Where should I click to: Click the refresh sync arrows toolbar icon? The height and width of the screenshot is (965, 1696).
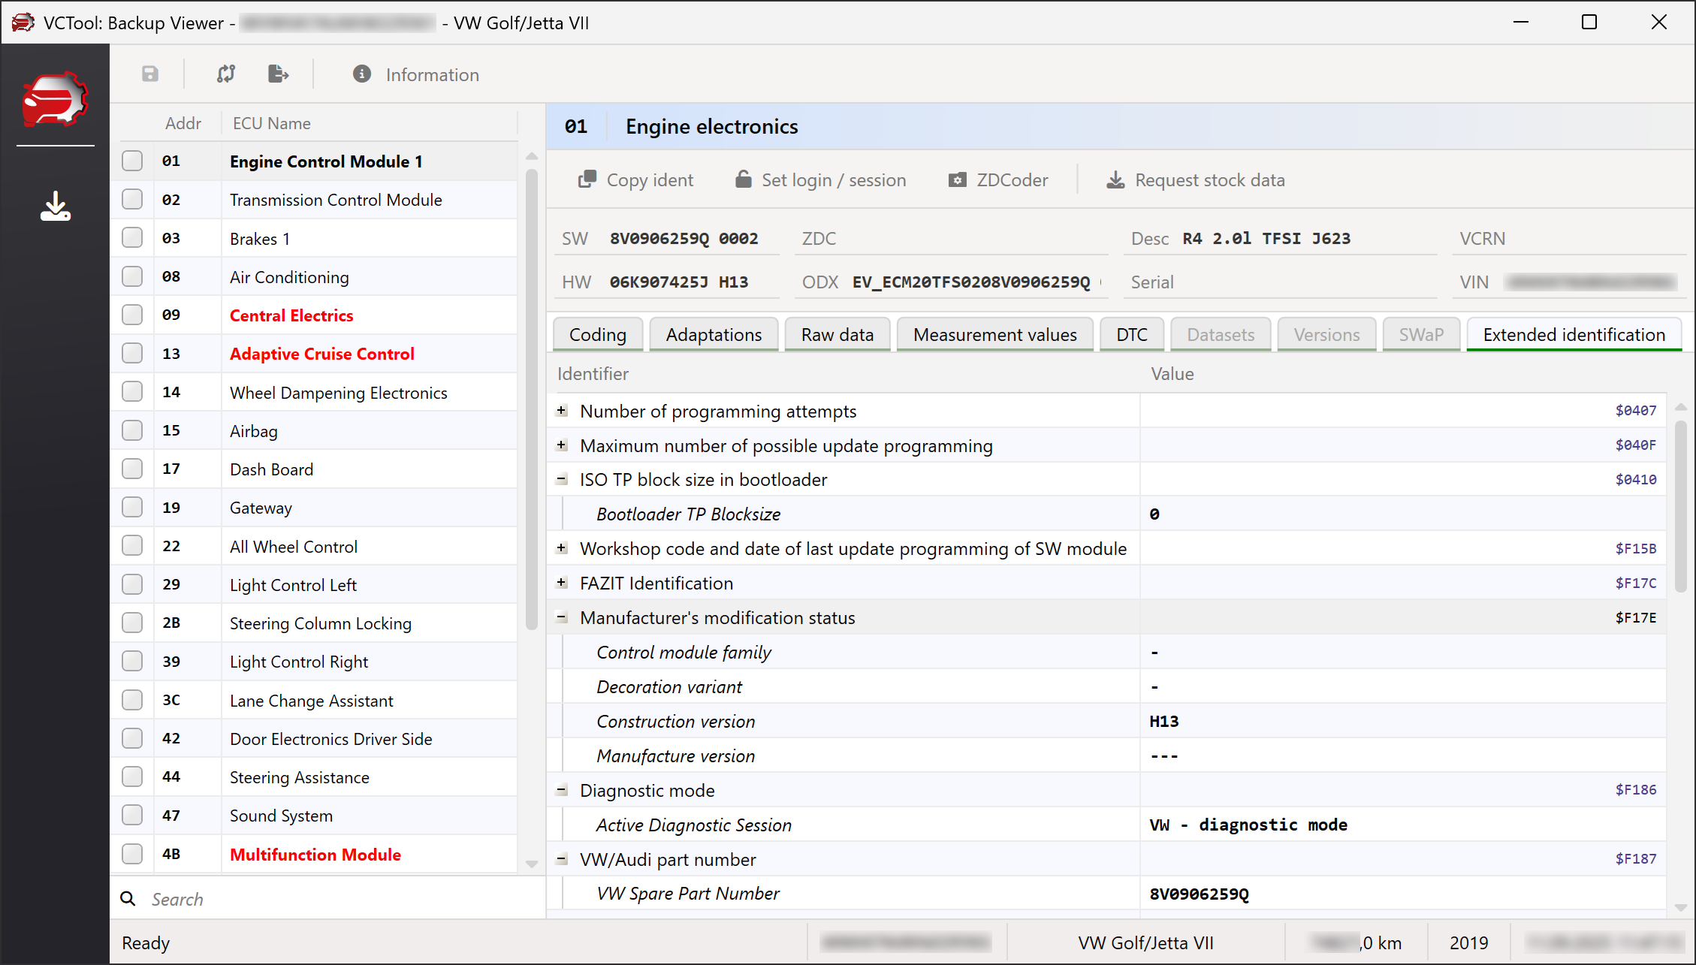226,74
